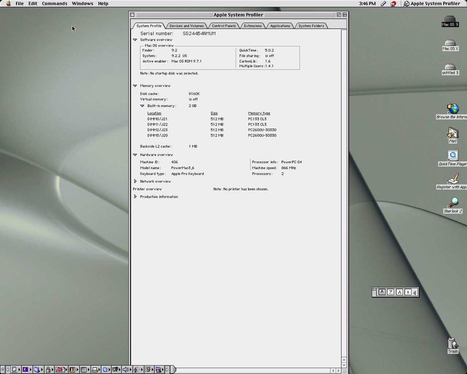Select full-width Roman A in input palette

coord(400,292)
